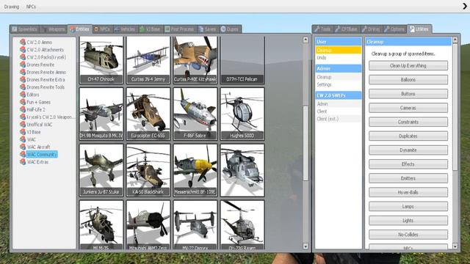
Task: Spawn the Curtiss P-40E Kittyhawk plane
Action: click(x=195, y=60)
